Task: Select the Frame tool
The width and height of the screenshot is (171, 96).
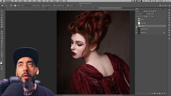Action: point(2,22)
